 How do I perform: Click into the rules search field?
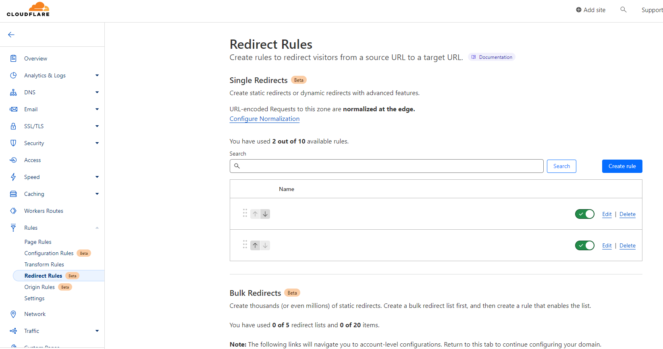coord(387,166)
